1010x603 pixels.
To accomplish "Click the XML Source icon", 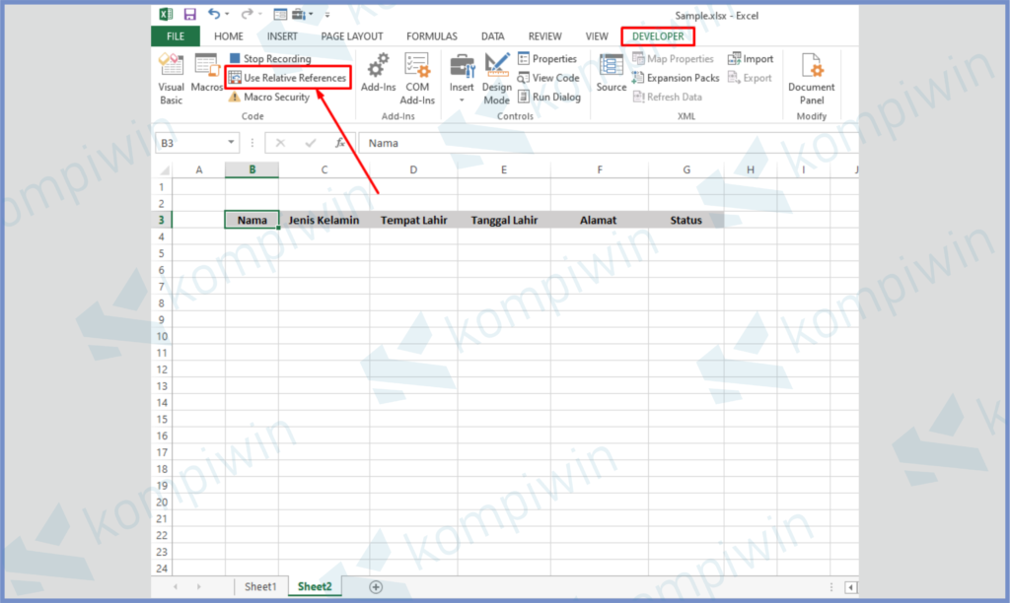I will [x=612, y=75].
